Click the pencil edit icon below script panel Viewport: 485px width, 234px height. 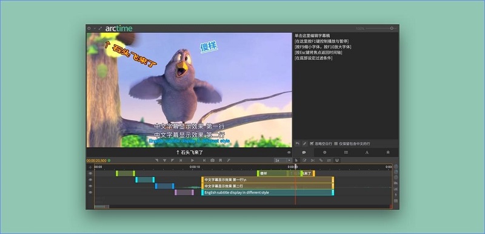[x=304, y=144]
